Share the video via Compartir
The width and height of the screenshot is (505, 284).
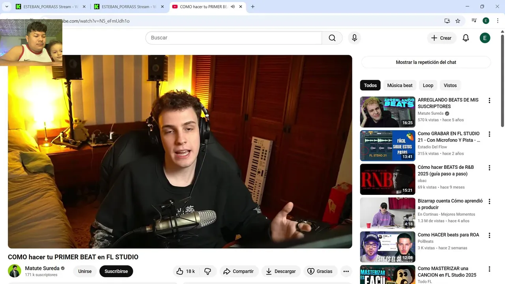pyautogui.click(x=238, y=271)
